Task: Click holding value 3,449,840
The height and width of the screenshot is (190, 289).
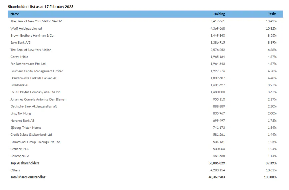Action: (x=218, y=36)
